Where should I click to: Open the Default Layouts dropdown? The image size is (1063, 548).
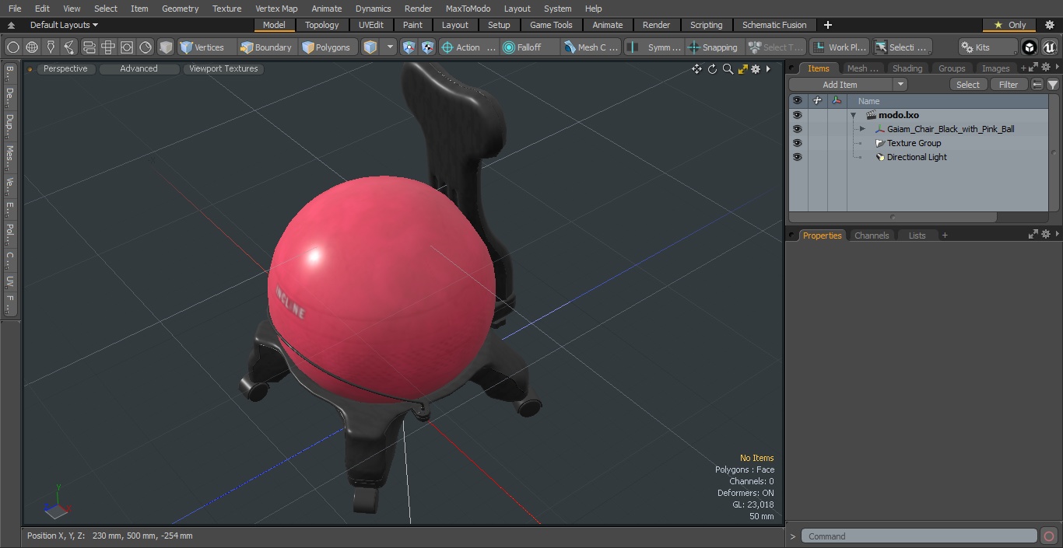pyautogui.click(x=63, y=25)
